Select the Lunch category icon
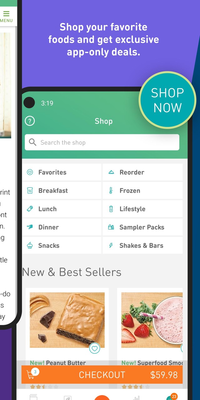Screen dimensions: 200x400 click(30, 209)
